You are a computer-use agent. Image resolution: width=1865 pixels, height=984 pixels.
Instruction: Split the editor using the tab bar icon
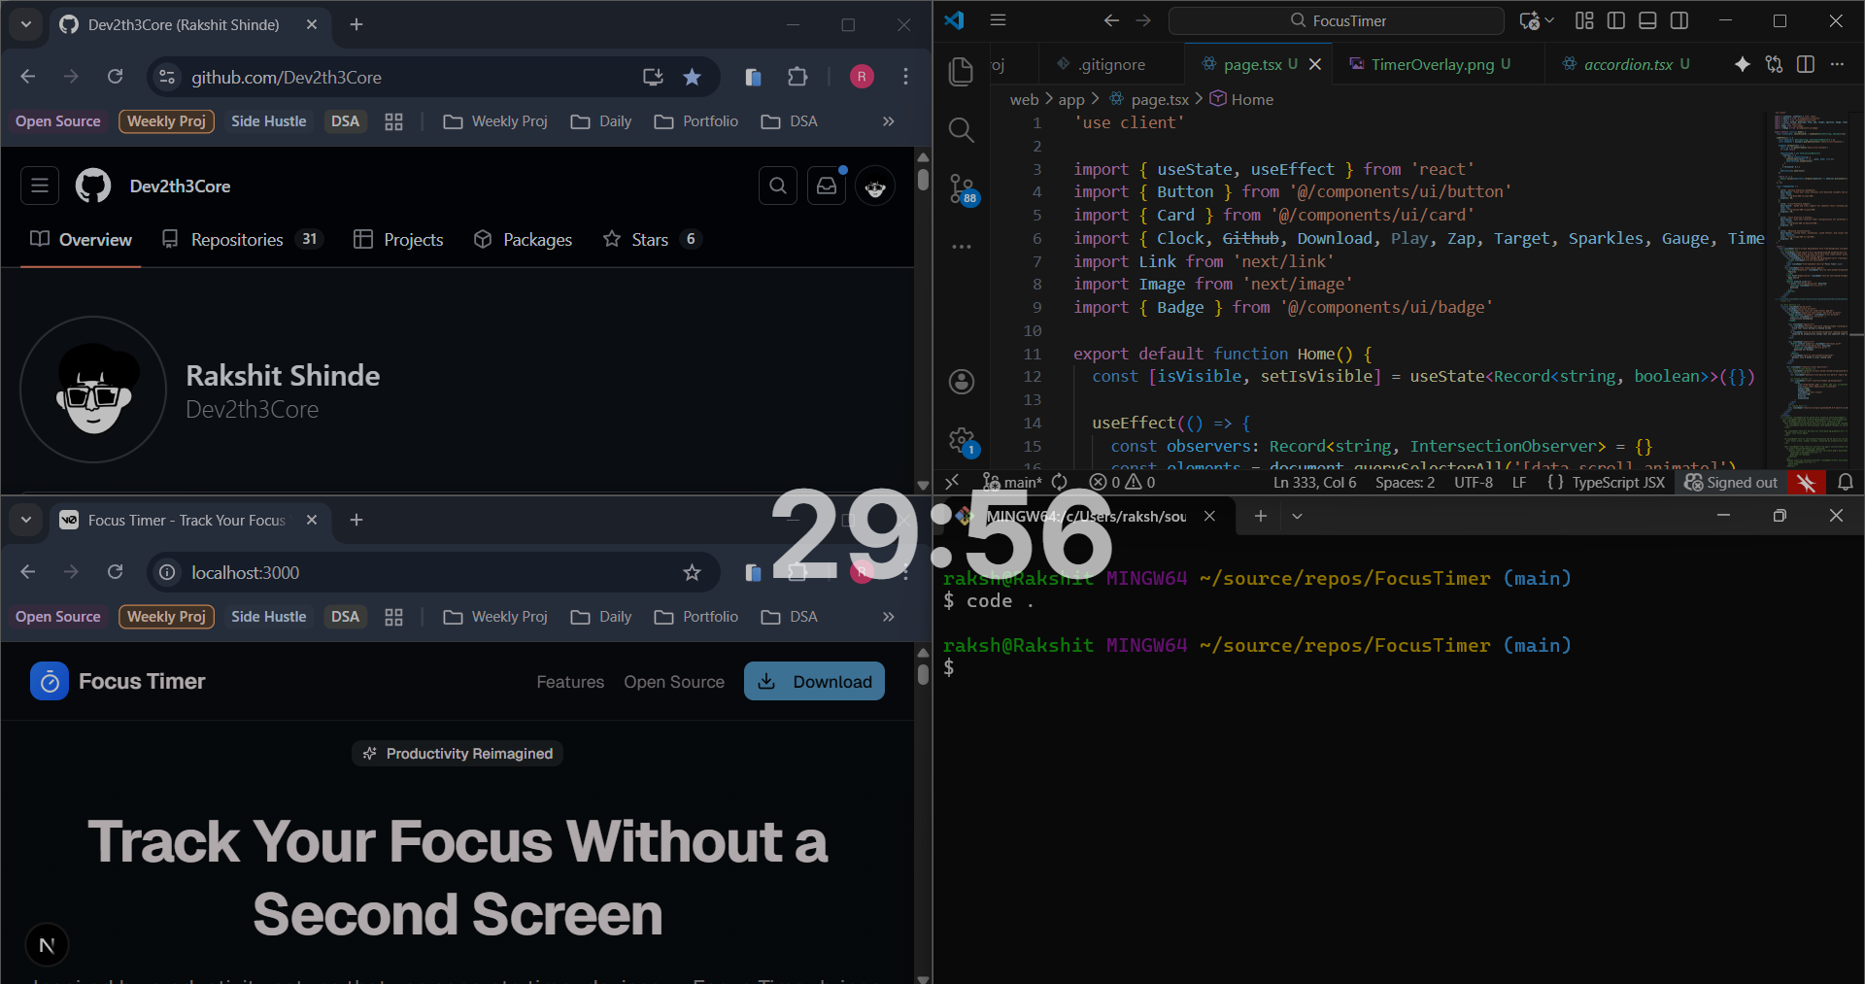click(1806, 64)
